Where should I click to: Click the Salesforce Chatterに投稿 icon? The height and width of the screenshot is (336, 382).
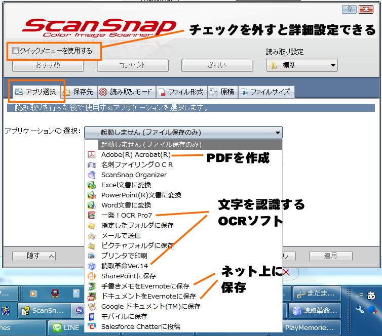click(x=92, y=327)
